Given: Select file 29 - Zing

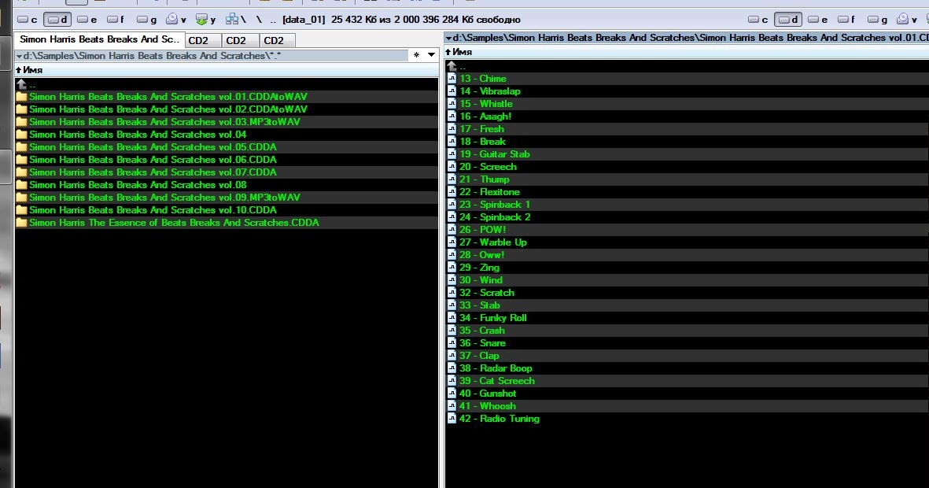Looking at the screenshot, I should click(479, 268).
